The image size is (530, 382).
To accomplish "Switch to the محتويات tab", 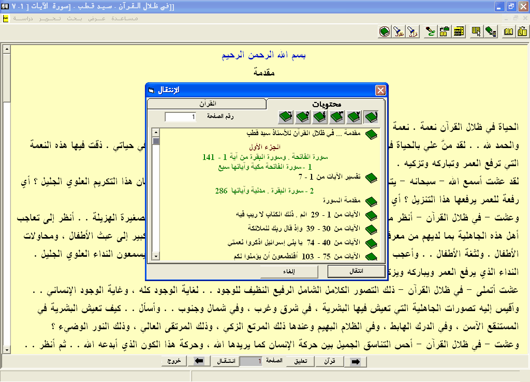I will coord(326,104).
